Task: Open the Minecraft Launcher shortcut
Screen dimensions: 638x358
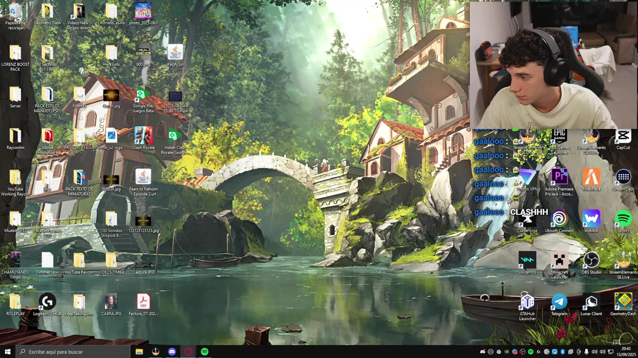Action: [559, 266]
